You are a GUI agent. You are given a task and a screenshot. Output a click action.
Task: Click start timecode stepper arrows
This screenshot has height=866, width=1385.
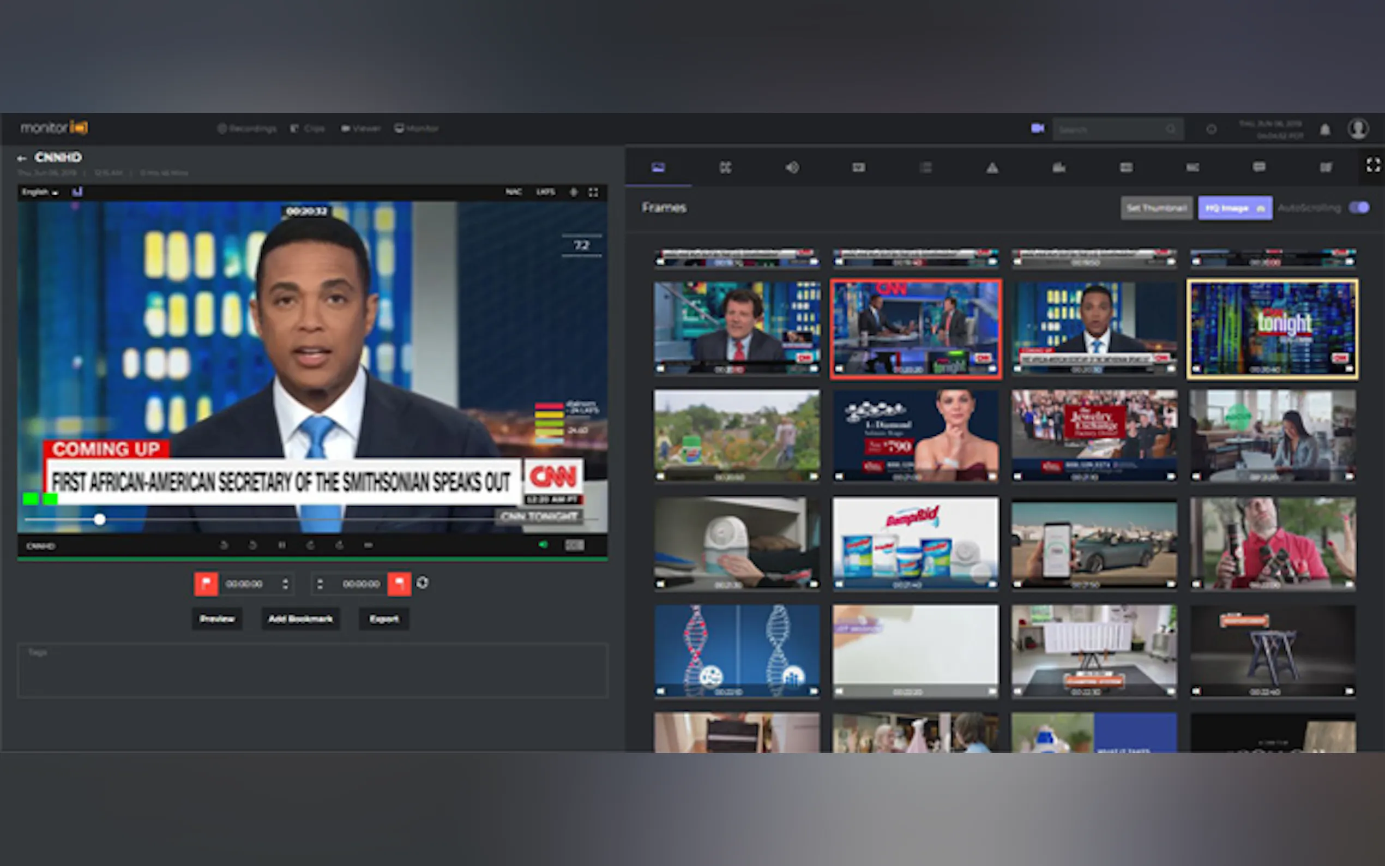coord(285,584)
